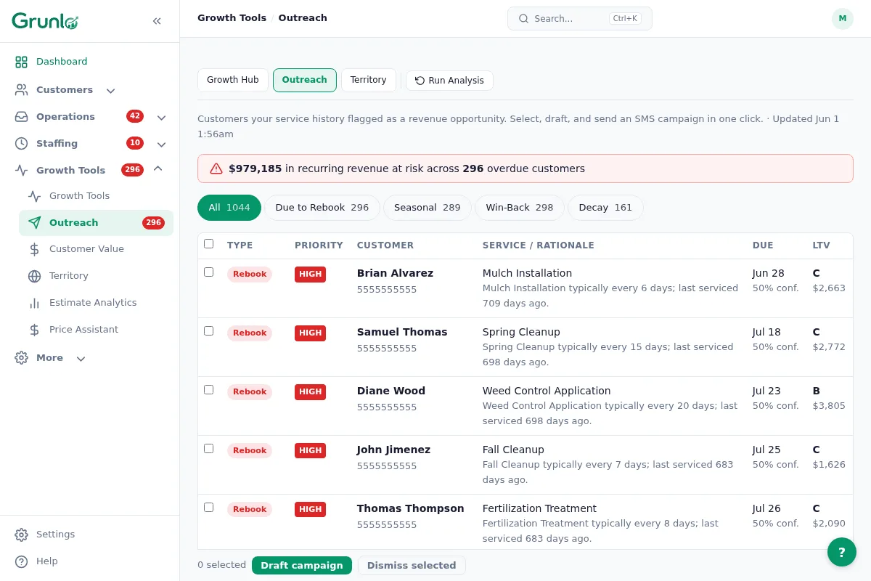
Task: Click the LTV column header
Action: pyautogui.click(x=821, y=245)
